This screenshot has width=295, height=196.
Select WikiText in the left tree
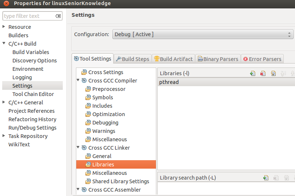[19, 145]
